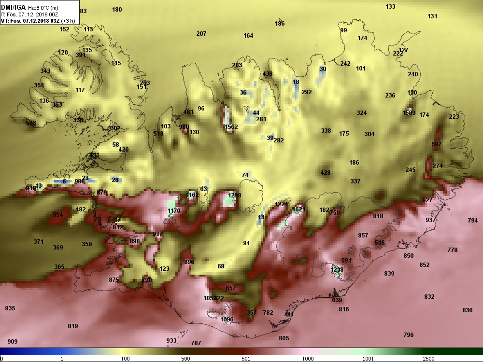The image size is (483, 362).
Task: Click the map value '131'
Action: coord(432,16)
